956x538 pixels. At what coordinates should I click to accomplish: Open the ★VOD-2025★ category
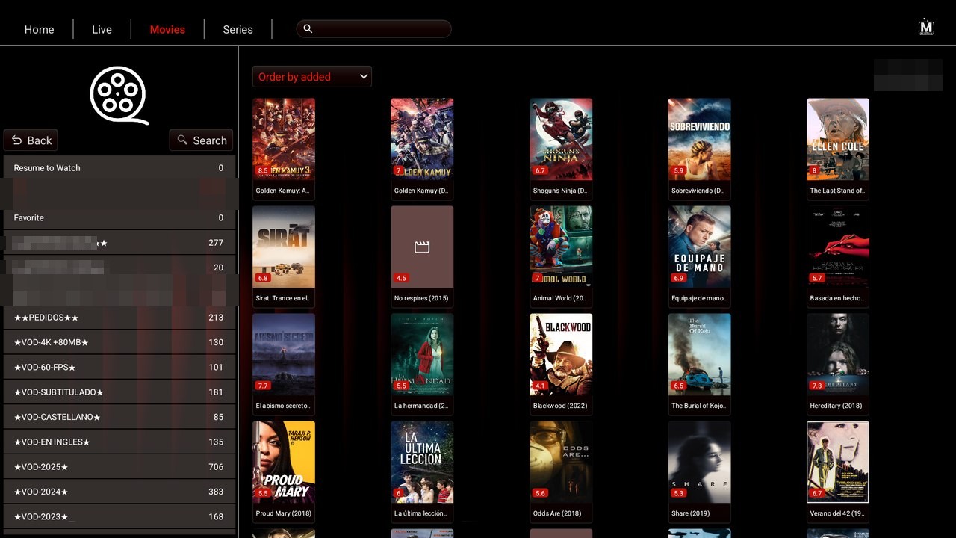119,467
